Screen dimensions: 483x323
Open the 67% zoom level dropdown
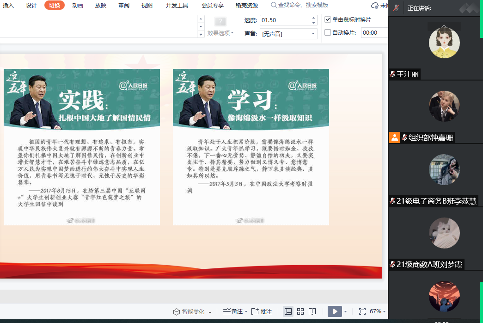click(x=378, y=311)
